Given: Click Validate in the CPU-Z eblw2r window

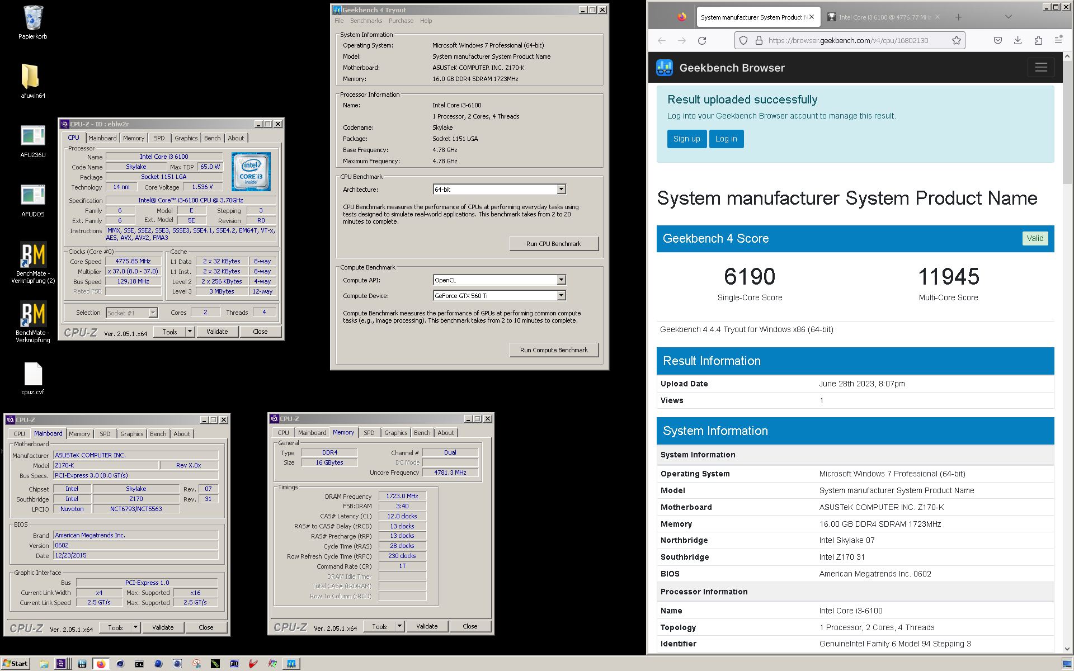Looking at the screenshot, I should click(217, 332).
